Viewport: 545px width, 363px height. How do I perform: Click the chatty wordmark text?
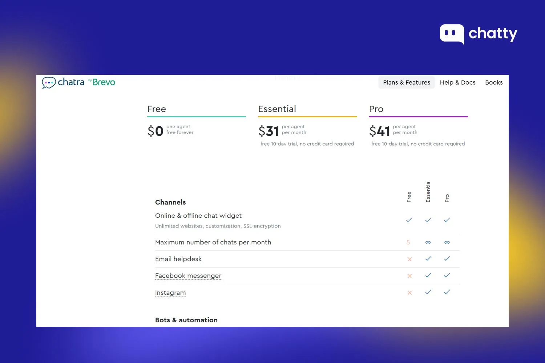(x=493, y=34)
